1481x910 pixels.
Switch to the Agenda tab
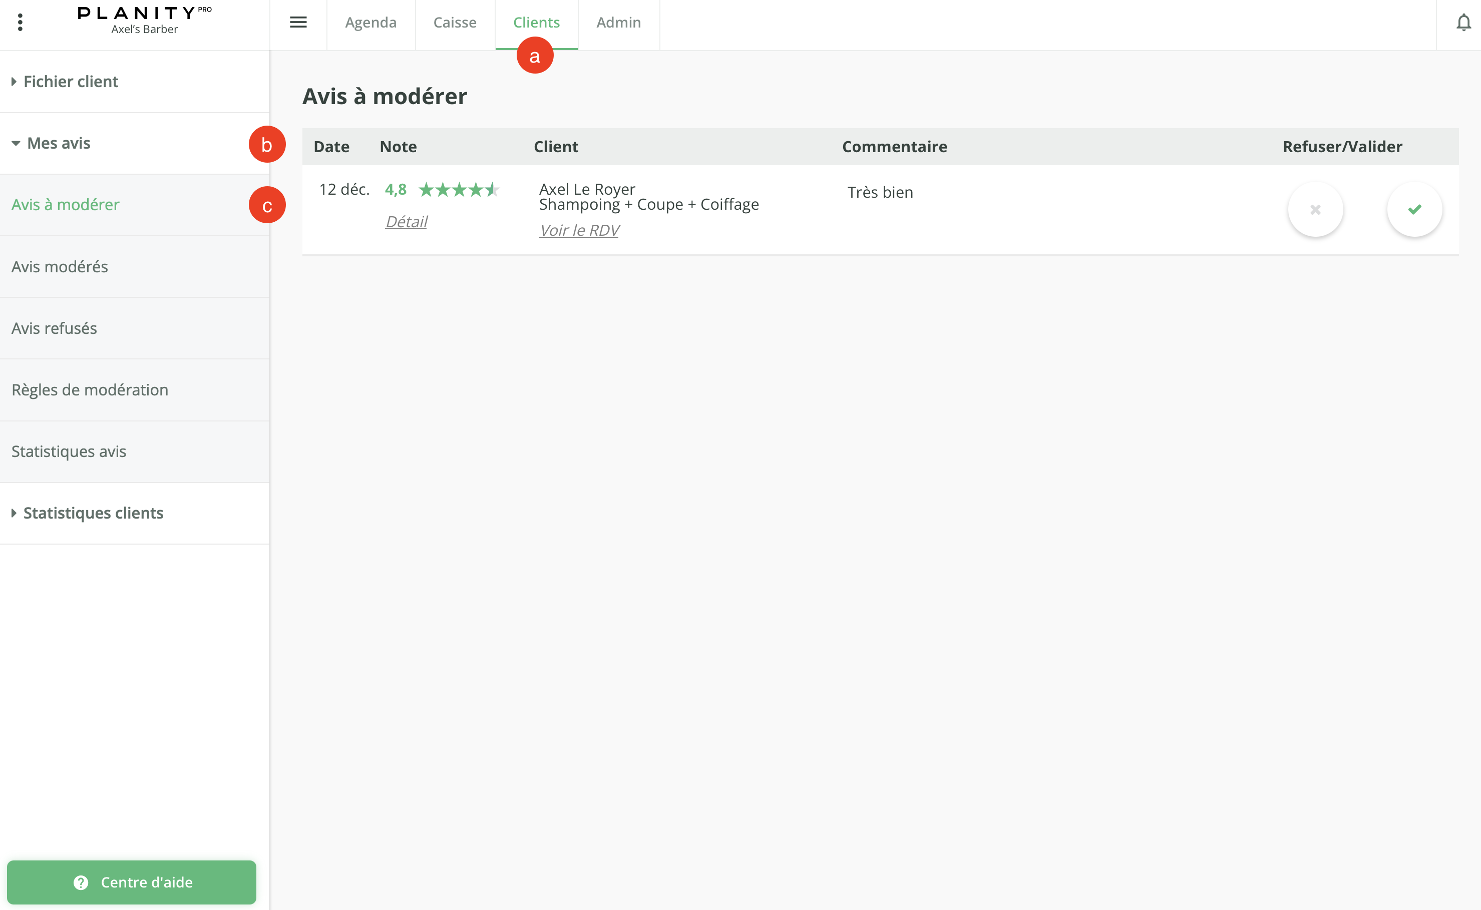(371, 23)
